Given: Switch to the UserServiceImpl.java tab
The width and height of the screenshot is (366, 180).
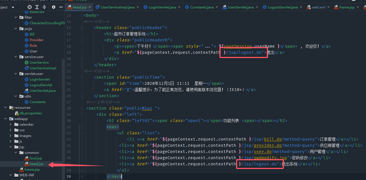Looking at the screenshot, I should [117, 7].
